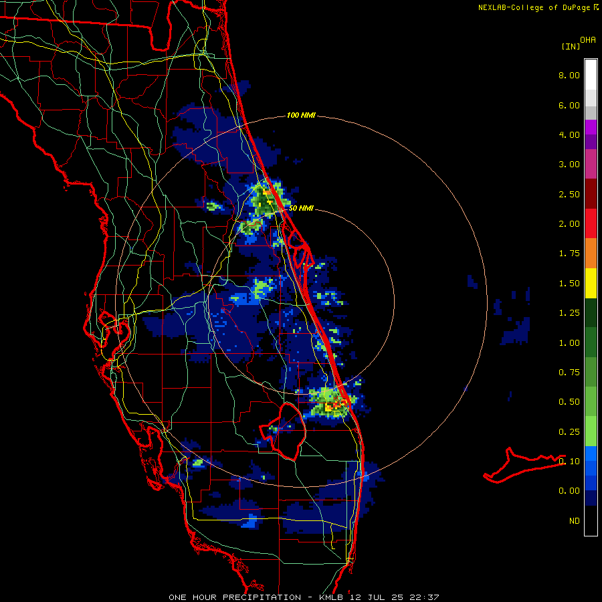Click the 0.00 legend value
The image size is (602, 602).
point(569,491)
